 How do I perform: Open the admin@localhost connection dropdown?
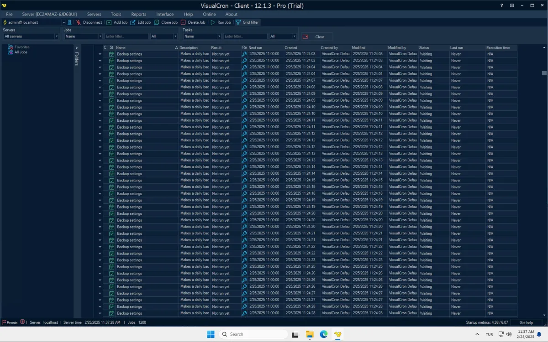(x=64, y=22)
